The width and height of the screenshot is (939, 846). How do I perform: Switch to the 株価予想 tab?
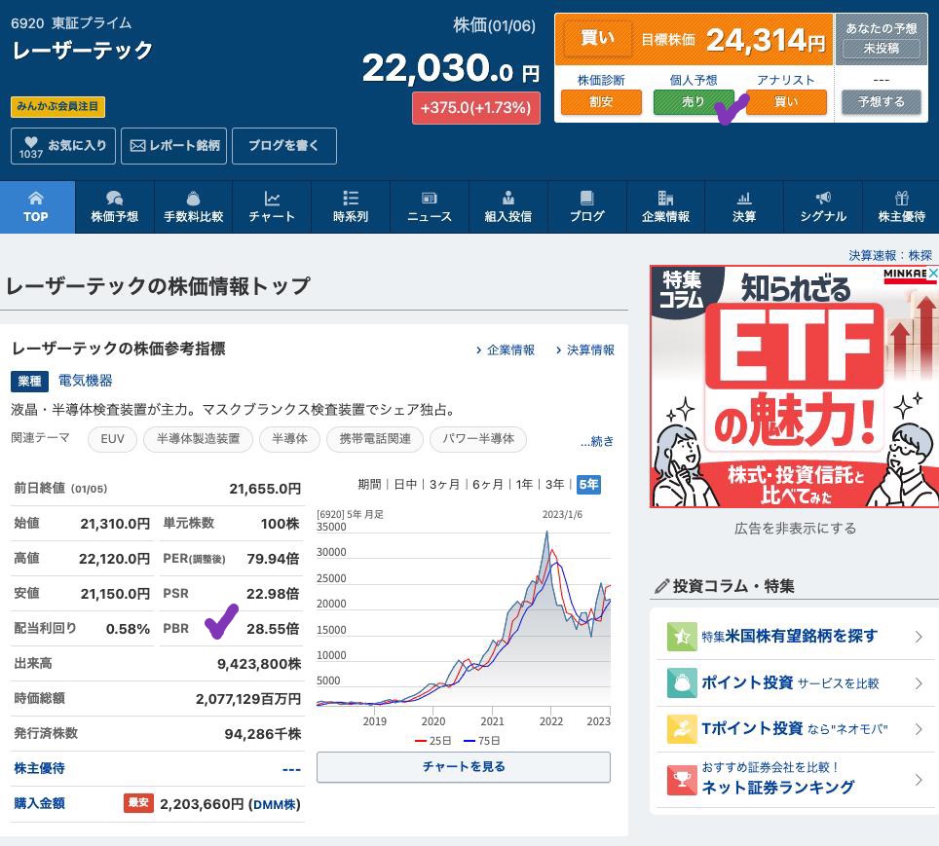(x=114, y=207)
